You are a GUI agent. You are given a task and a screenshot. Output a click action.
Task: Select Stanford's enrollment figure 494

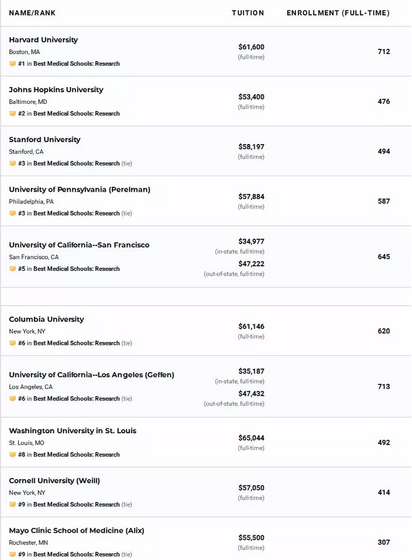click(384, 152)
